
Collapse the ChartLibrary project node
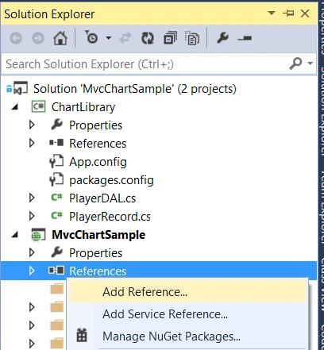[15, 107]
